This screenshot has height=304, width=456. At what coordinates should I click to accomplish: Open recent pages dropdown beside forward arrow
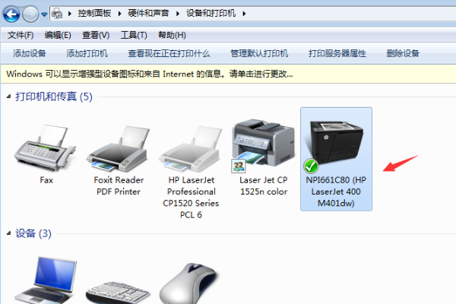click(44, 14)
